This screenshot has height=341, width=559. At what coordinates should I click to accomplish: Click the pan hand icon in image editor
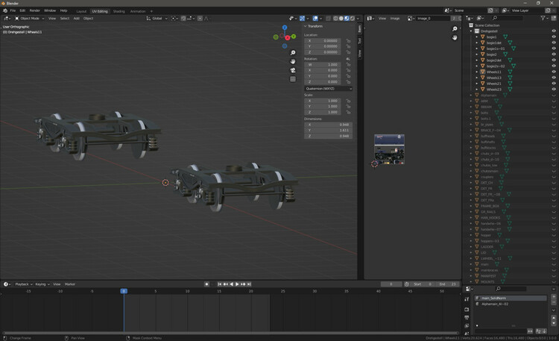(455, 37)
